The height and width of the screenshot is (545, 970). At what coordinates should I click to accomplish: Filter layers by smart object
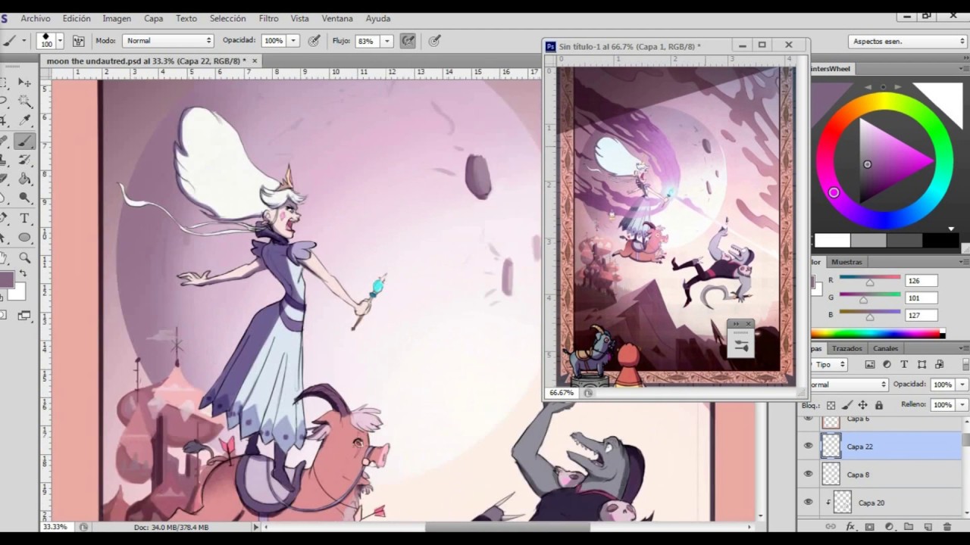[939, 364]
